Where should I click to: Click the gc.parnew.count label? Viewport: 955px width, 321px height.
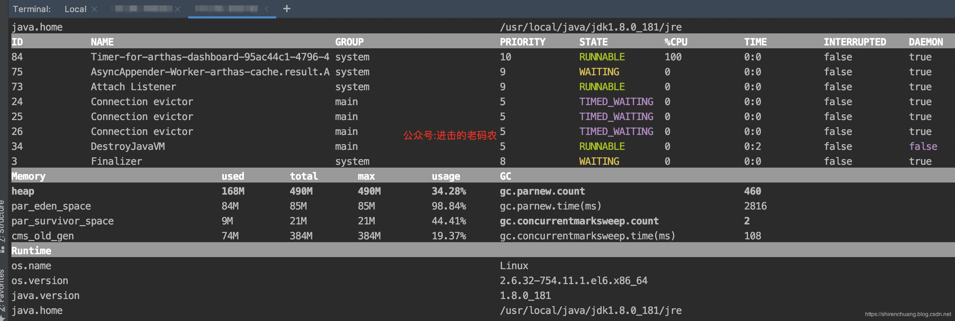click(x=542, y=191)
